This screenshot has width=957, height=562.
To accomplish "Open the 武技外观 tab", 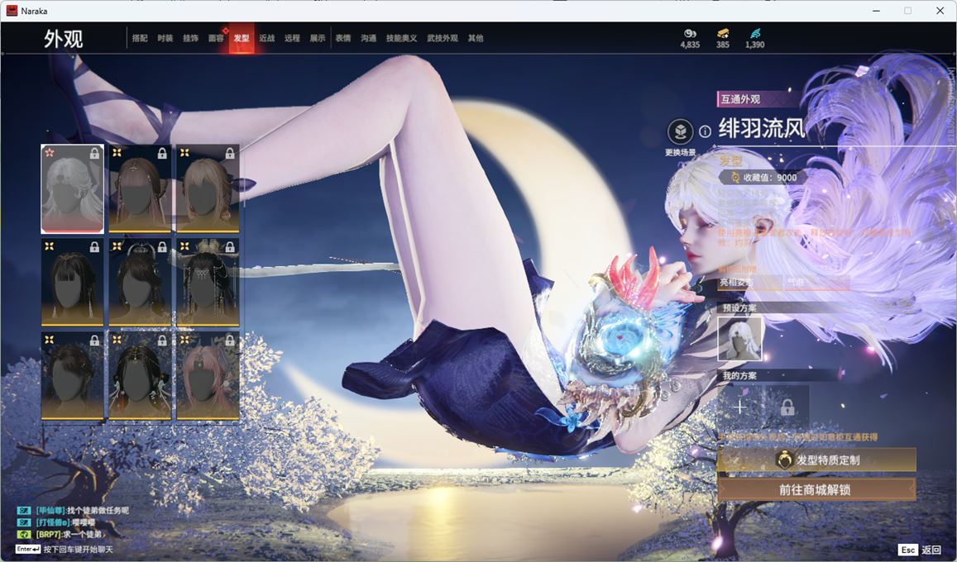I will point(443,38).
